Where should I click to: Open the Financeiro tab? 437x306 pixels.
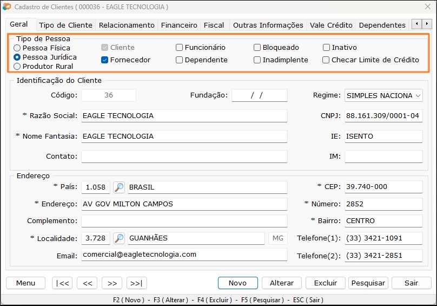click(179, 25)
